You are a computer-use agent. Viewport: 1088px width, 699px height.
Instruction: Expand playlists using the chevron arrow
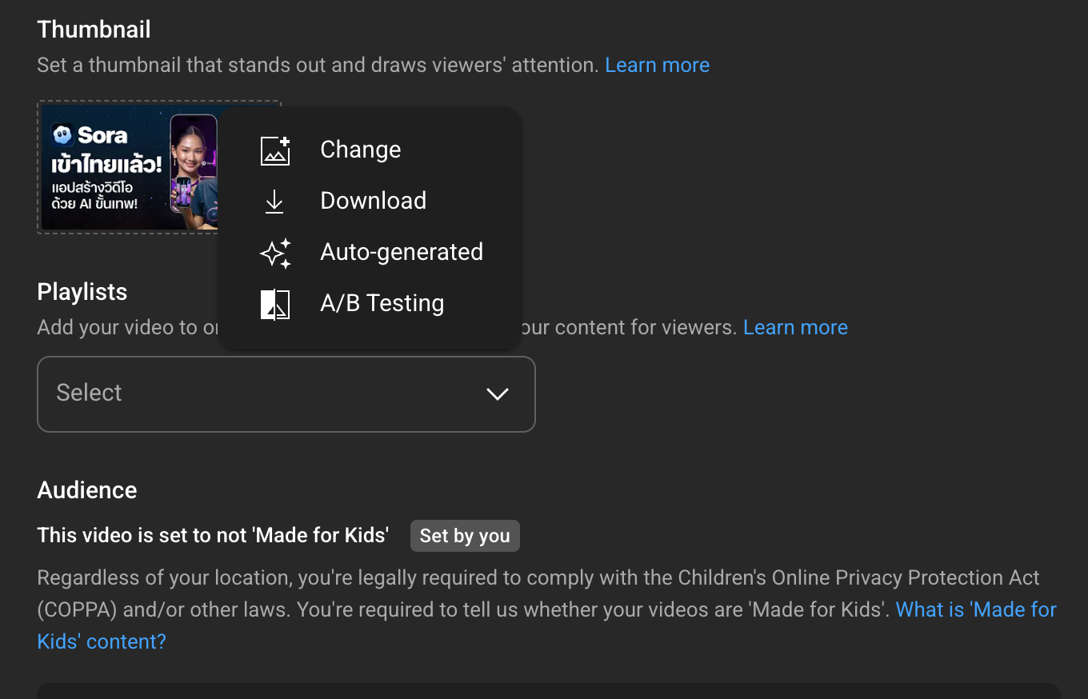(498, 393)
